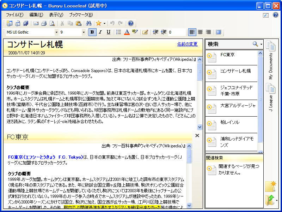Click the down arrow of the コンサドーレ札幌 article scrollbar
This screenshot has height=212, width=282.
(200, 127)
